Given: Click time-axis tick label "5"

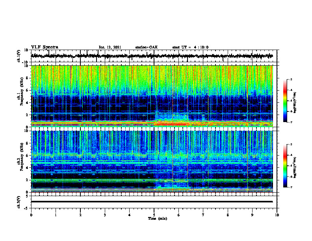Looking at the screenshot, I should 154,215.
